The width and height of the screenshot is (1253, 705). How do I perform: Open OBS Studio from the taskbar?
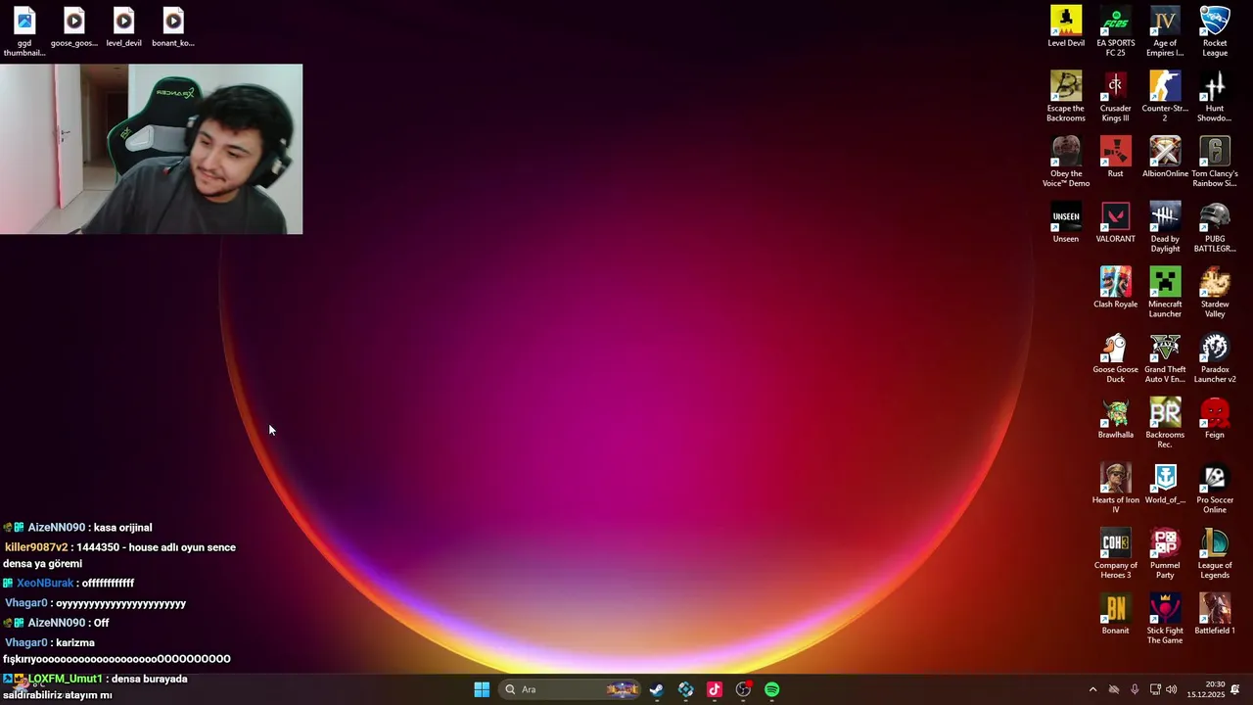click(x=744, y=689)
